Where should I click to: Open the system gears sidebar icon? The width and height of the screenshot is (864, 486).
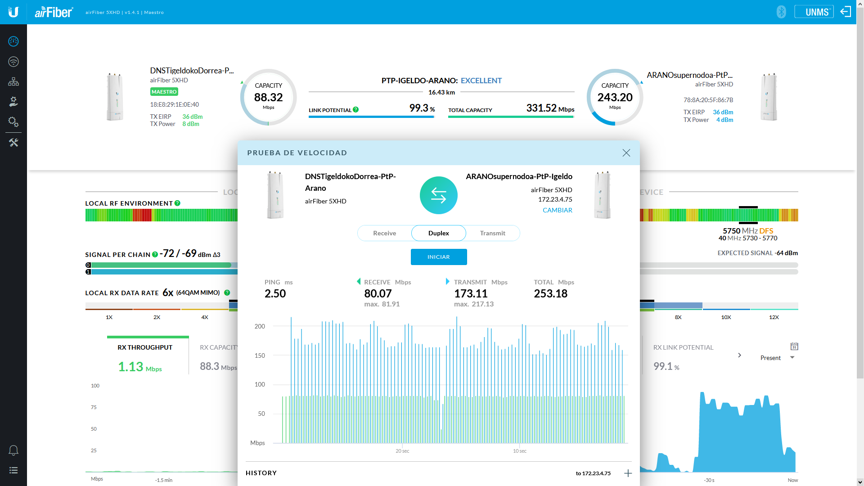[x=13, y=121]
